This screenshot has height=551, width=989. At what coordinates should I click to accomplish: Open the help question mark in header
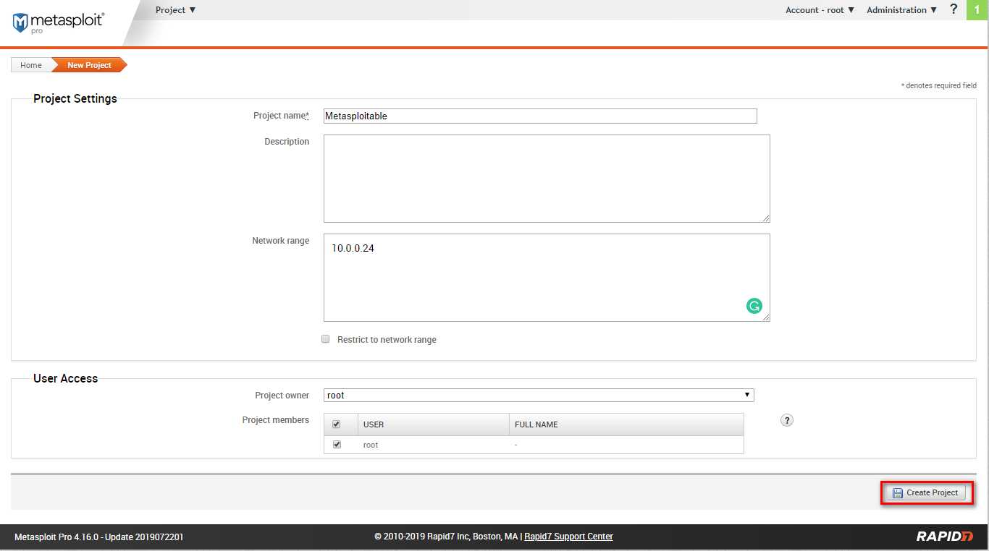[x=954, y=9]
